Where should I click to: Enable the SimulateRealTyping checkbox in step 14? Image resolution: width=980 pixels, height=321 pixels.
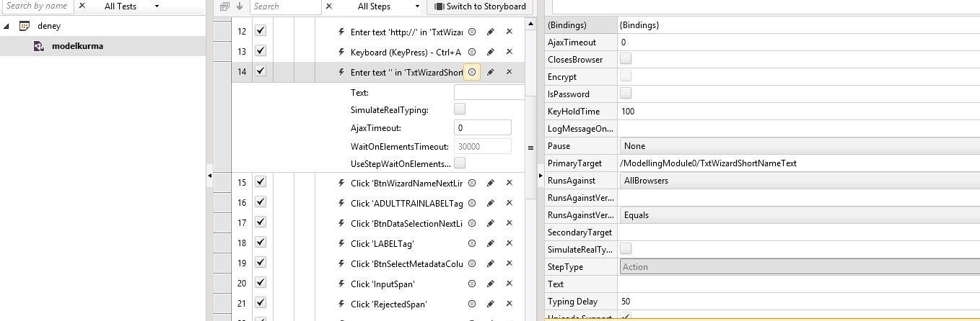[460, 109]
